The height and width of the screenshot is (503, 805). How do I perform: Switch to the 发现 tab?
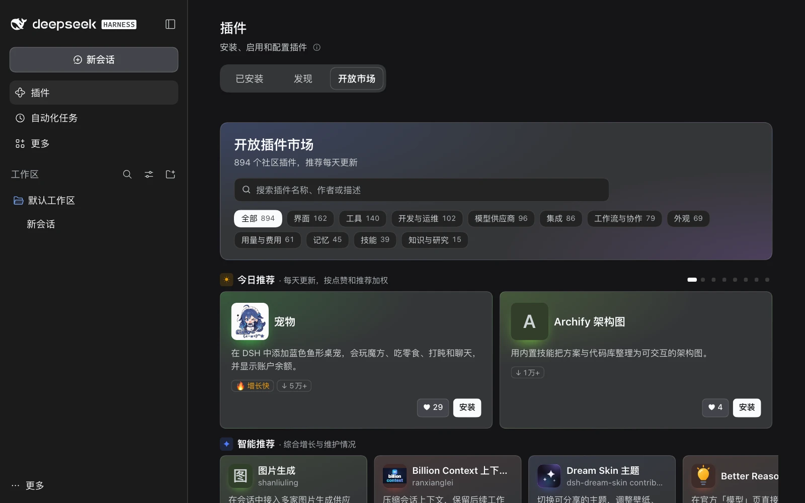point(303,78)
